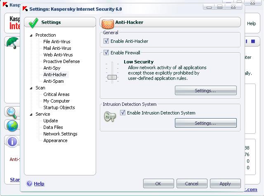Click the blue Help question mark icon
The height and width of the screenshot is (196, 264).
coord(29,184)
